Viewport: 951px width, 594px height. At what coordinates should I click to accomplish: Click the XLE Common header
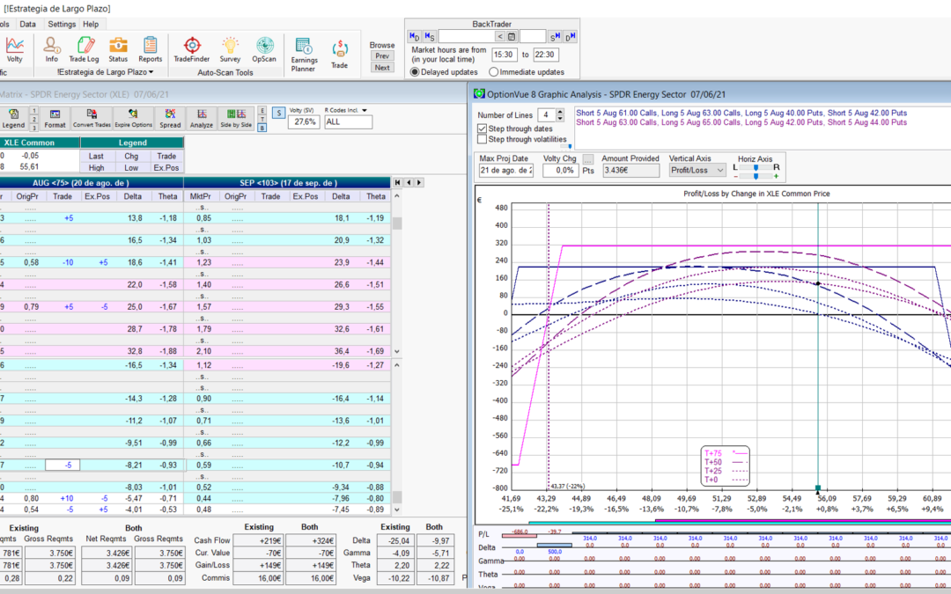(x=40, y=143)
